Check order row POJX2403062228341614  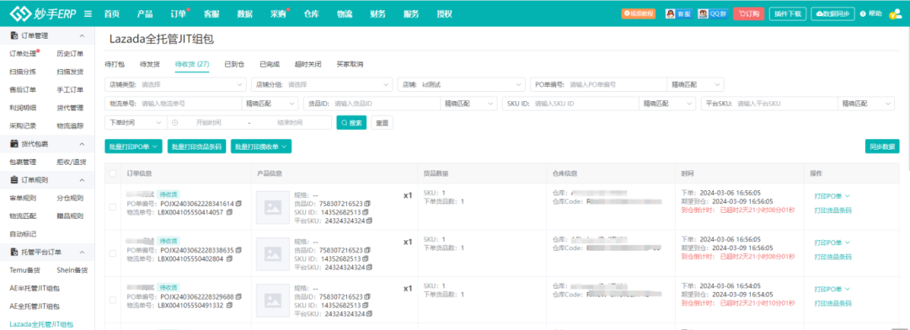point(113,207)
